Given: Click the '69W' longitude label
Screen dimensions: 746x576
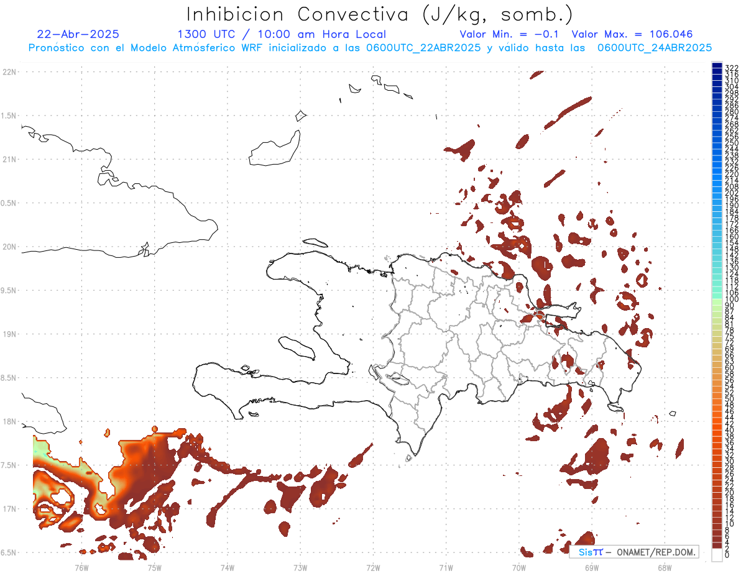Looking at the screenshot, I should 592,567.
